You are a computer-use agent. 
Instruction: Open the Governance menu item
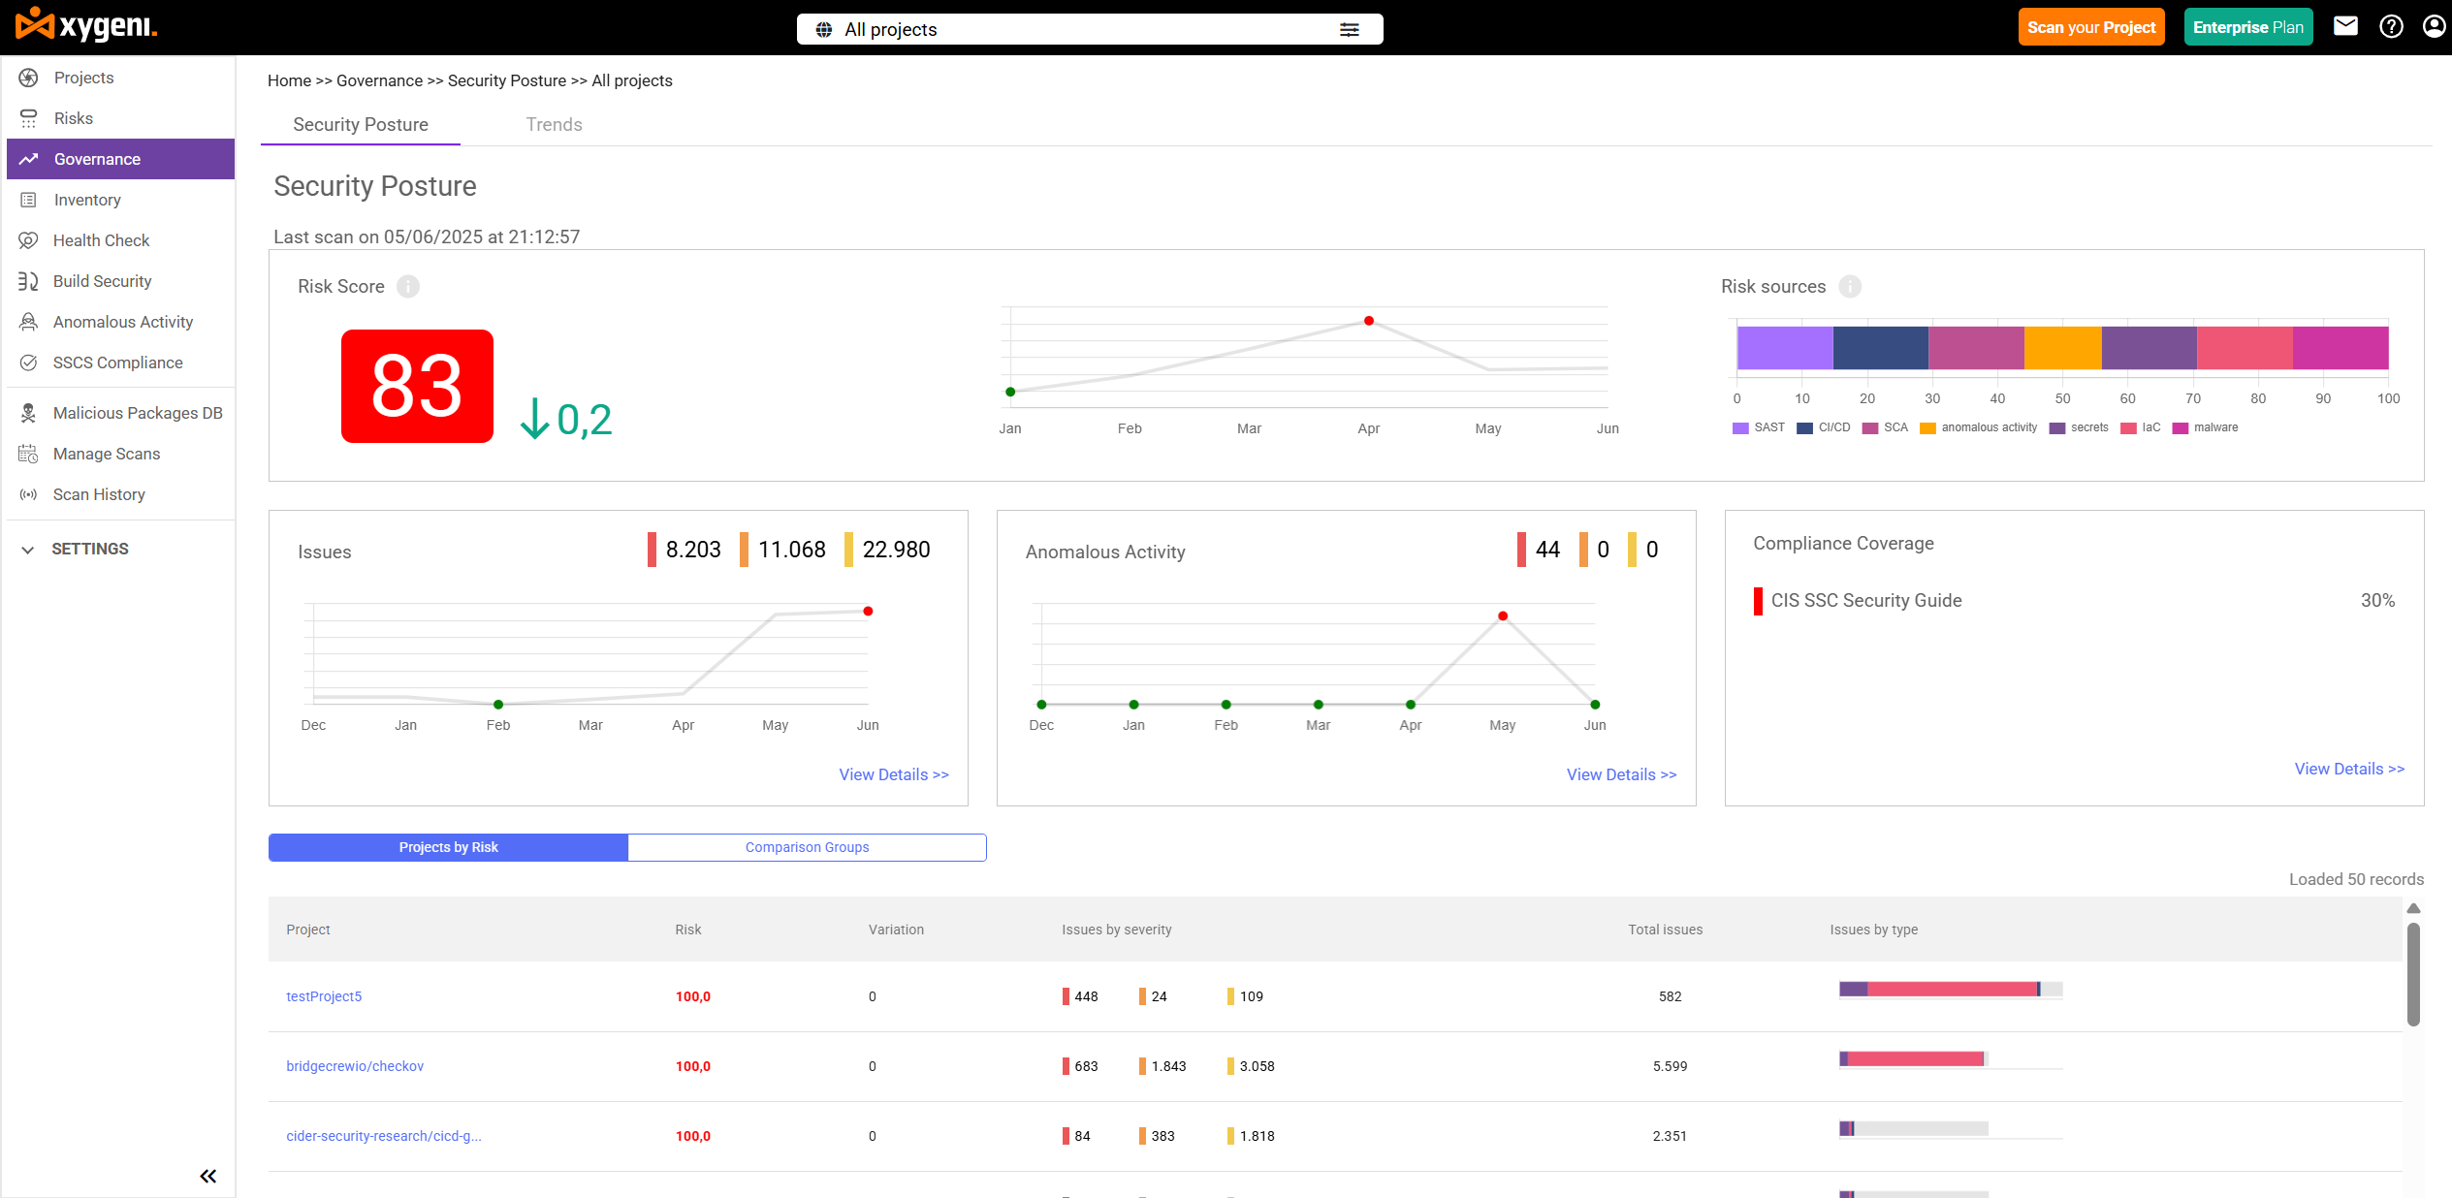pyautogui.click(x=120, y=159)
